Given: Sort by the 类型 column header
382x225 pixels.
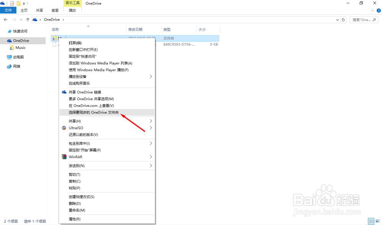Looking at the screenshot, I should [x=167, y=29].
